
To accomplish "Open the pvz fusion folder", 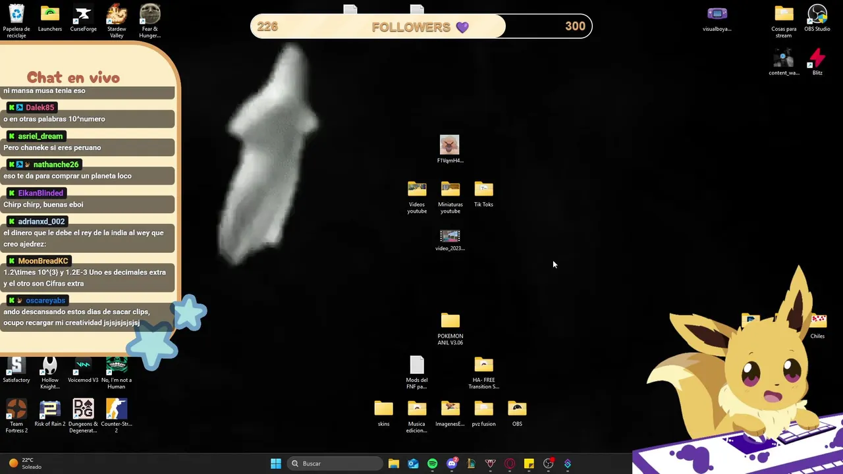I will [x=483, y=413].
